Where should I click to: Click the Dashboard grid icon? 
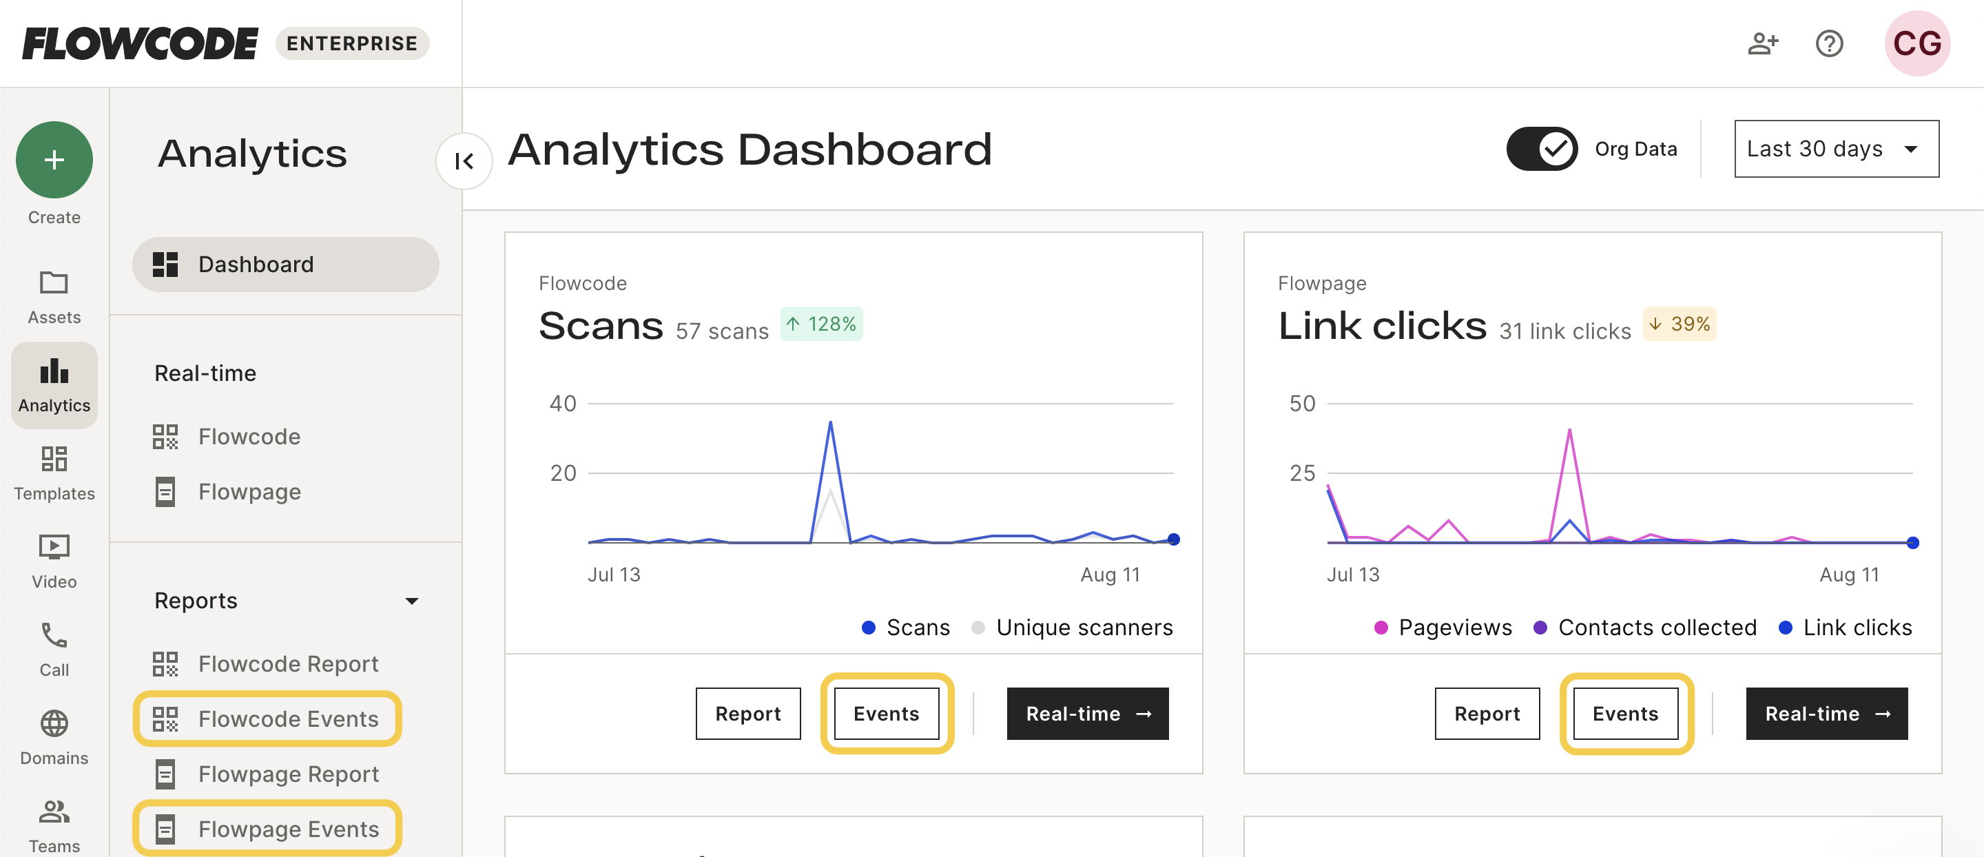click(x=165, y=264)
